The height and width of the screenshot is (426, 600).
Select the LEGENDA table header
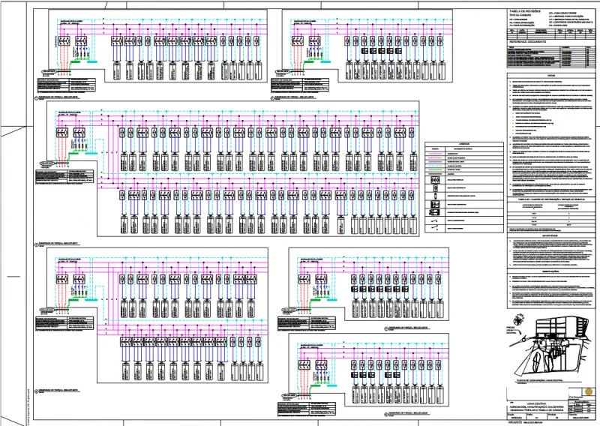coord(465,145)
